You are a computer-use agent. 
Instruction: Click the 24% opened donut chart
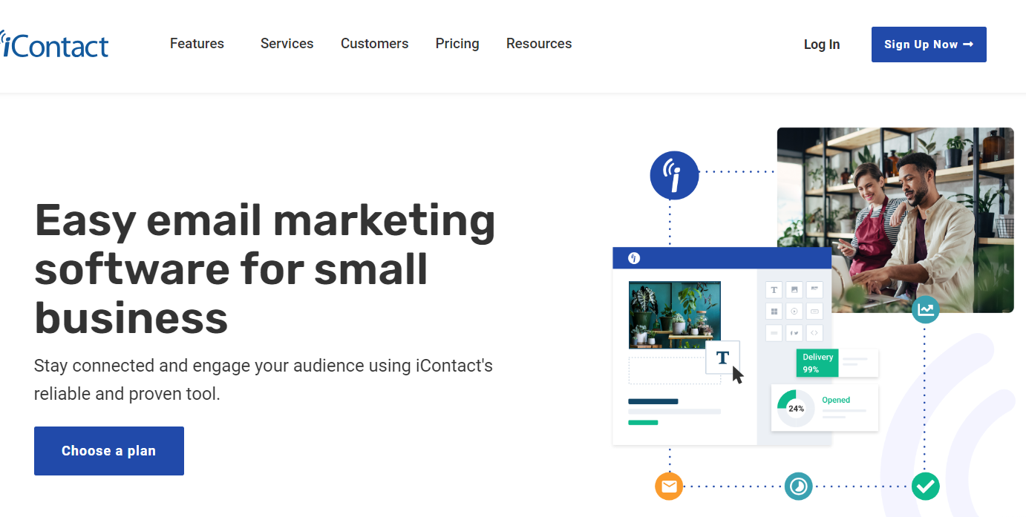tap(796, 408)
